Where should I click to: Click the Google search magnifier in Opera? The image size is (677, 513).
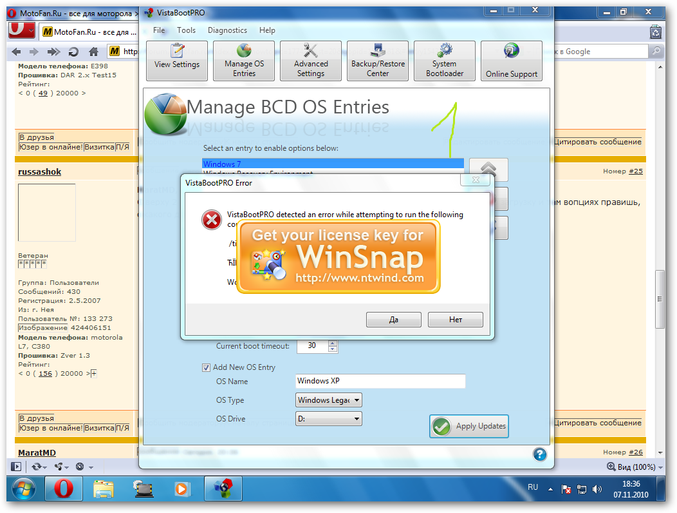[656, 51]
